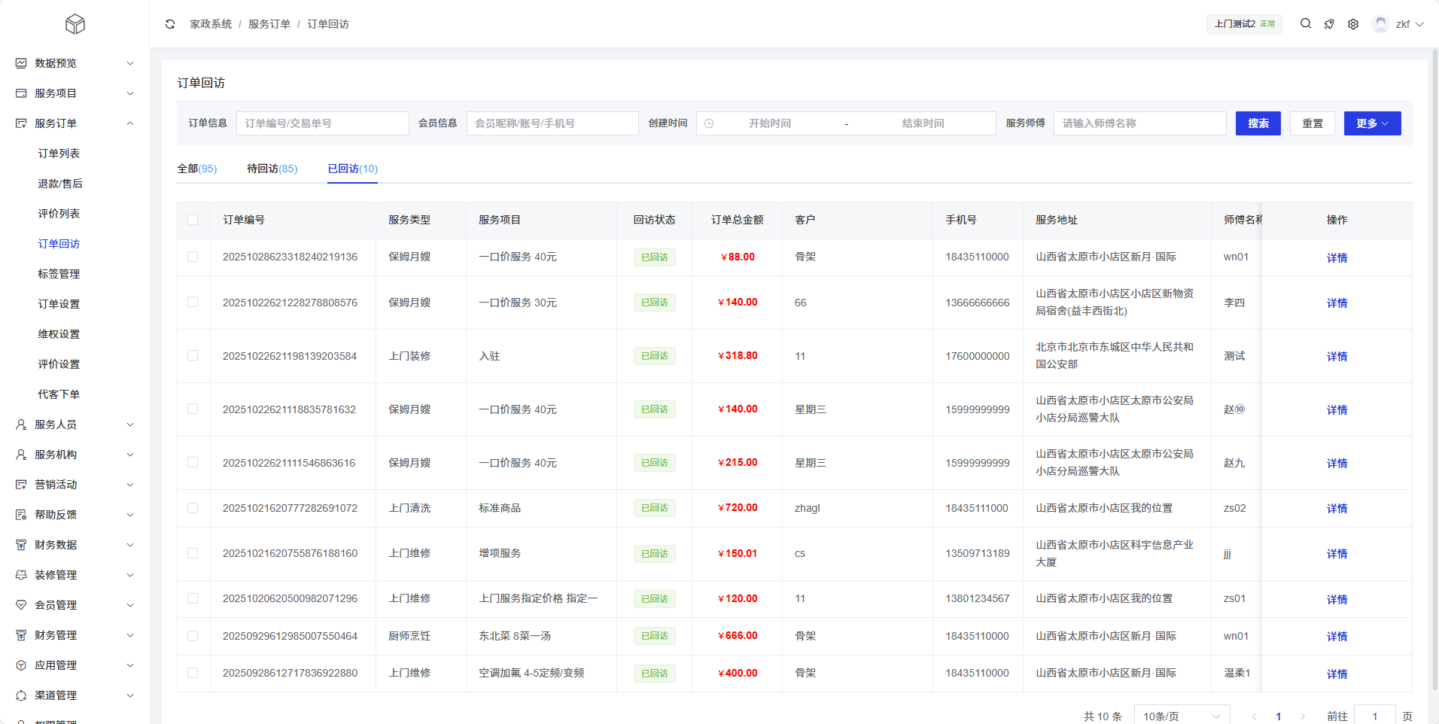Toggle the select-all checkbox in table header
Screen dimensions: 1439x724
point(193,220)
